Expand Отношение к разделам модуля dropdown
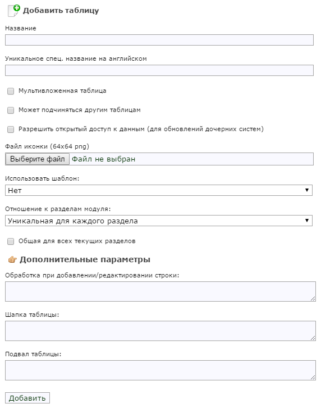Image resolution: width=321 pixels, height=408 pixels. tap(159, 221)
